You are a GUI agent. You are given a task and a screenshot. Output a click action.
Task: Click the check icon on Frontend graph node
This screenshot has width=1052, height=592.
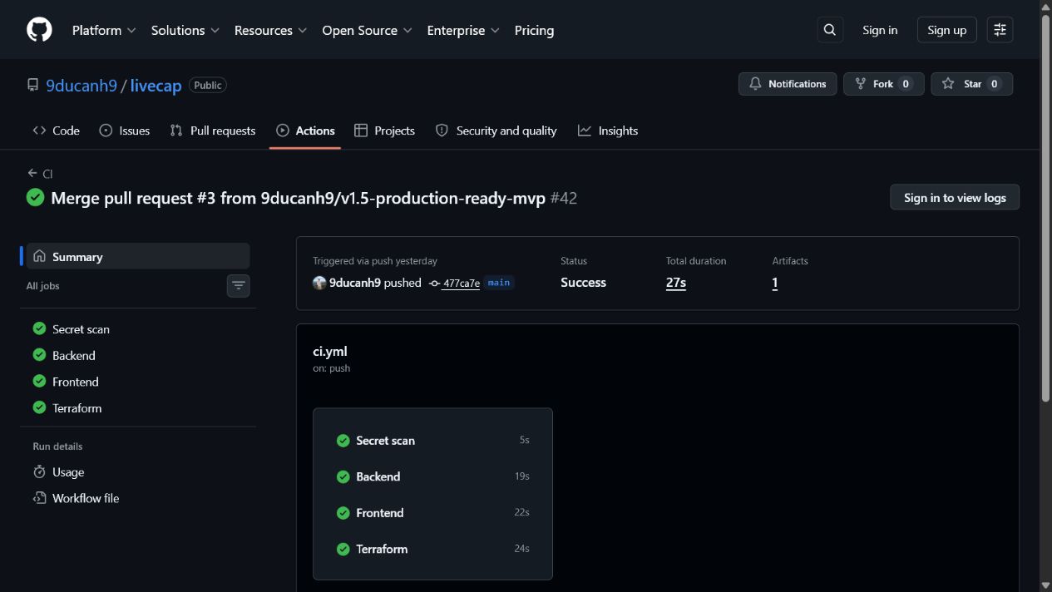pyautogui.click(x=343, y=513)
